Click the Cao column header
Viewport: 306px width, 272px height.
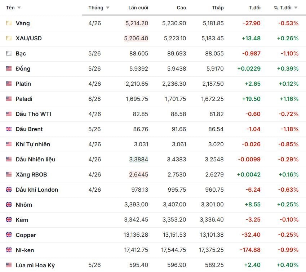point(181,8)
